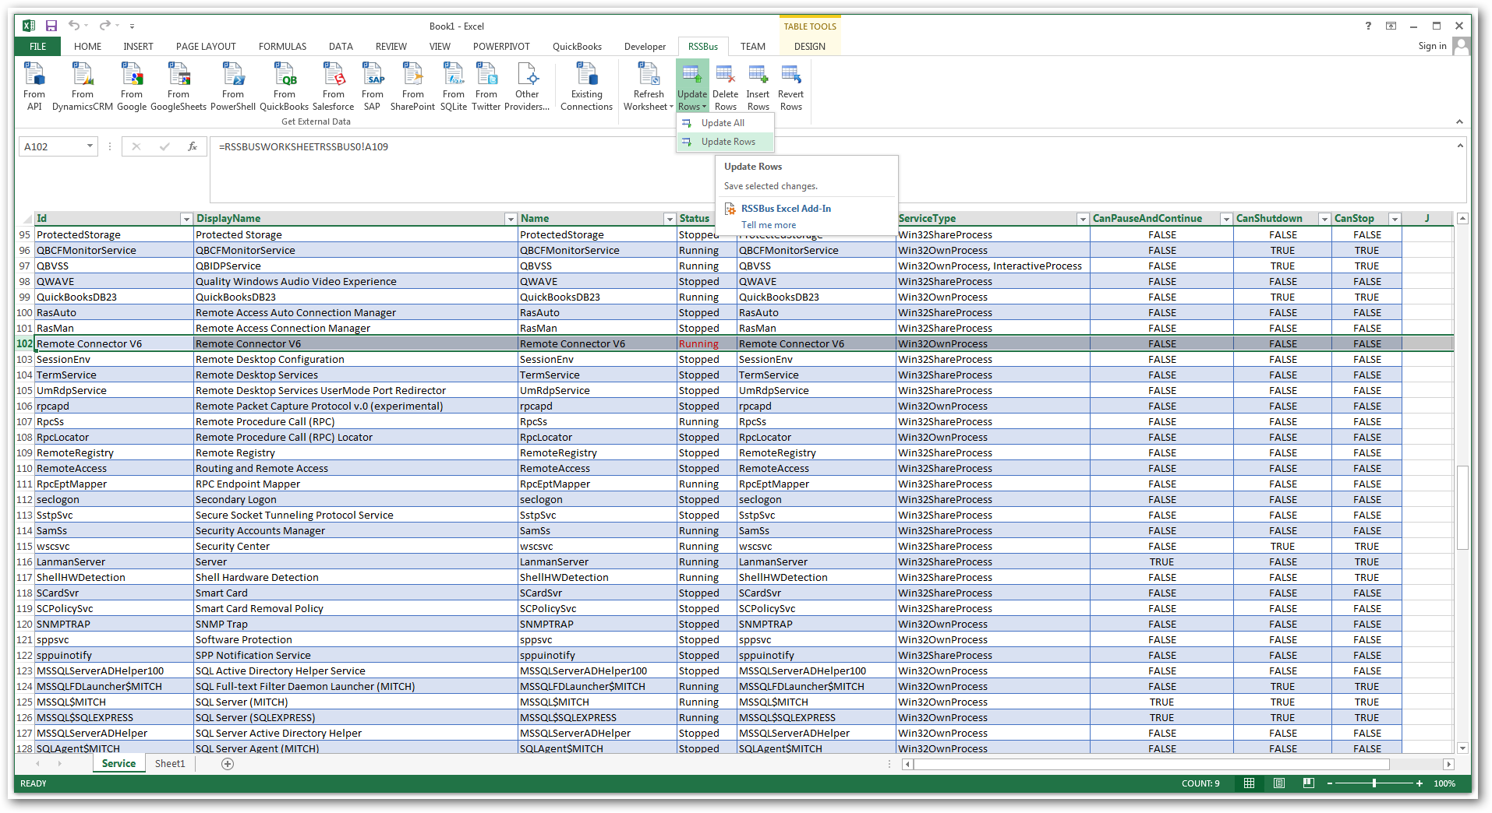Open the DisplayName column filter dropdown
Image resolution: width=1492 pixels, height=813 pixels.
(x=510, y=219)
